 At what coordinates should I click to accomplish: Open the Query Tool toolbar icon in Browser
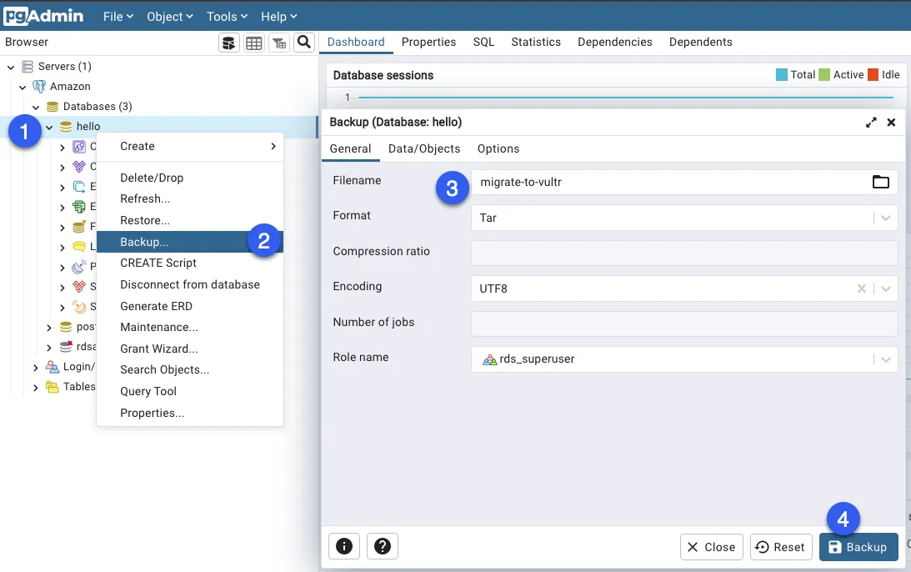click(x=229, y=43)
